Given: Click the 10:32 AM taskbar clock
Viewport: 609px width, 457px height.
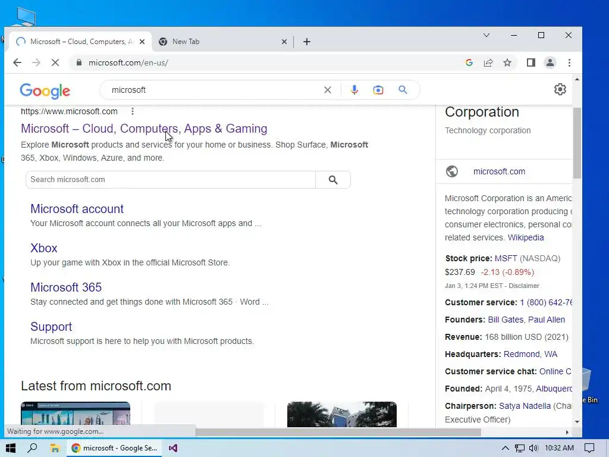Looking at the screenshot, I should (559, 448).
